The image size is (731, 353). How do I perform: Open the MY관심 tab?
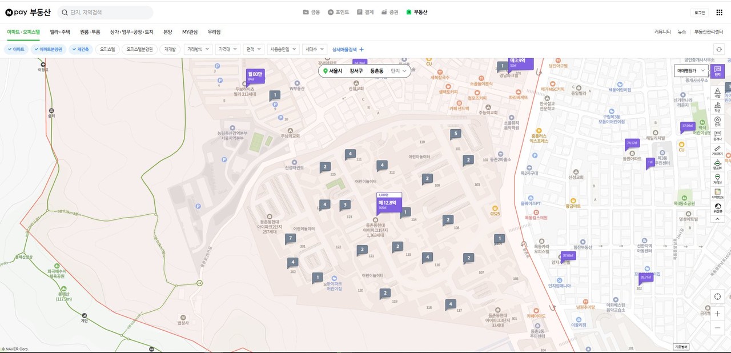click(x=190, y=32)
